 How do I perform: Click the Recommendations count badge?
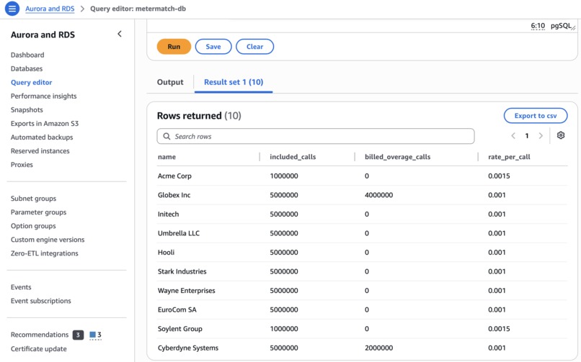point(78,335)
